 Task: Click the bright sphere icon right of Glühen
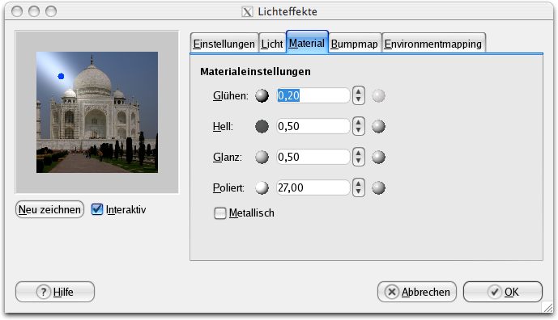[378, 96]
